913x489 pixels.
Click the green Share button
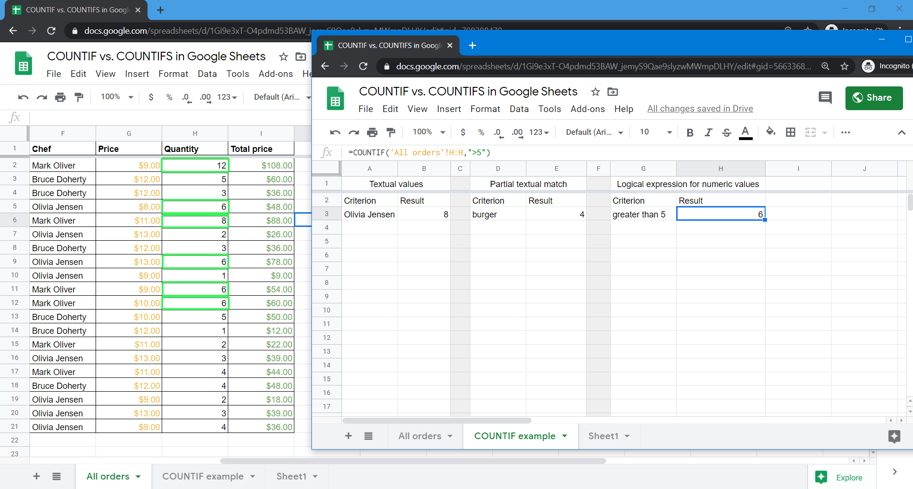pyautogui.click(x=874, y=98)
